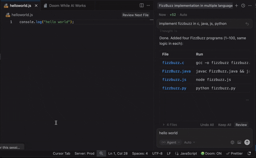Open the Doom While AI Works tab
Viewport: 256px width, 158px height.
click(67, 6)
